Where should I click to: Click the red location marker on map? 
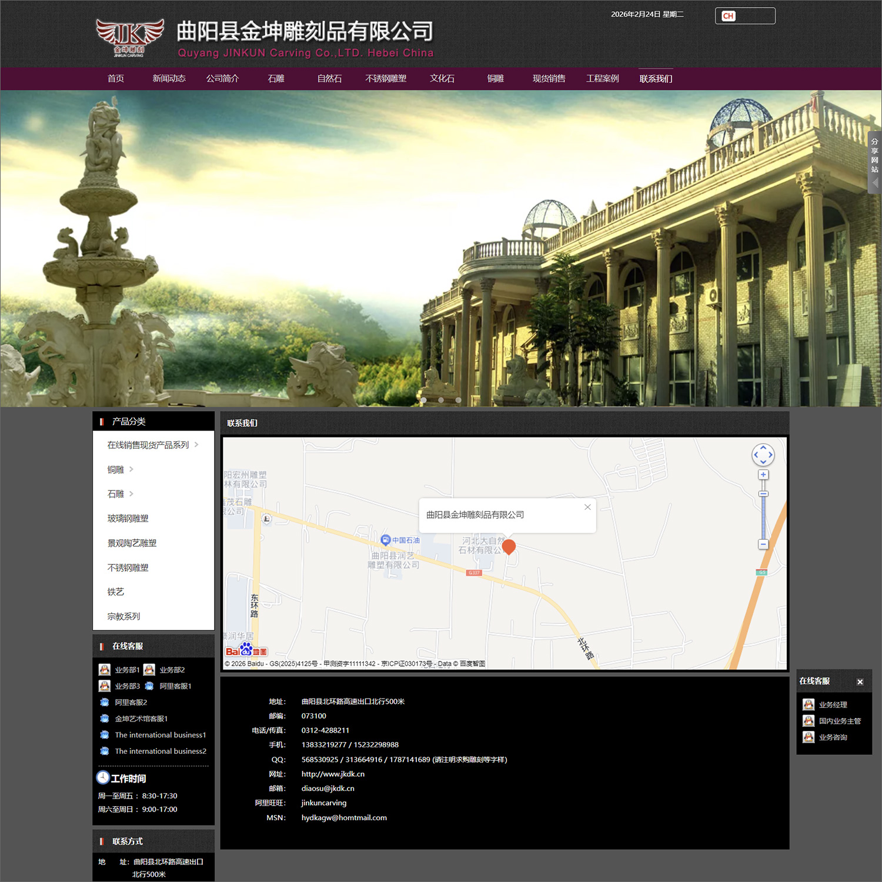coord(509,546)
